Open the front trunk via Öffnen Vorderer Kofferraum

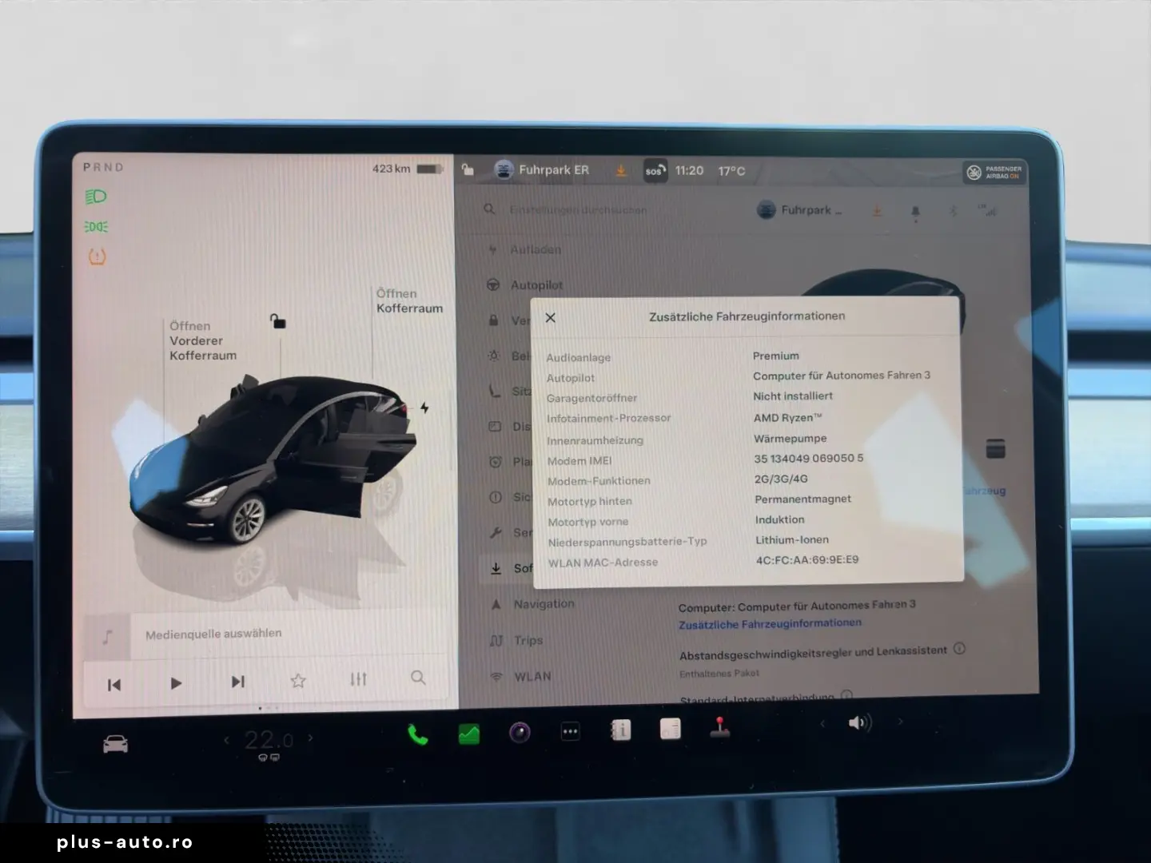click(x=203, y=340)
